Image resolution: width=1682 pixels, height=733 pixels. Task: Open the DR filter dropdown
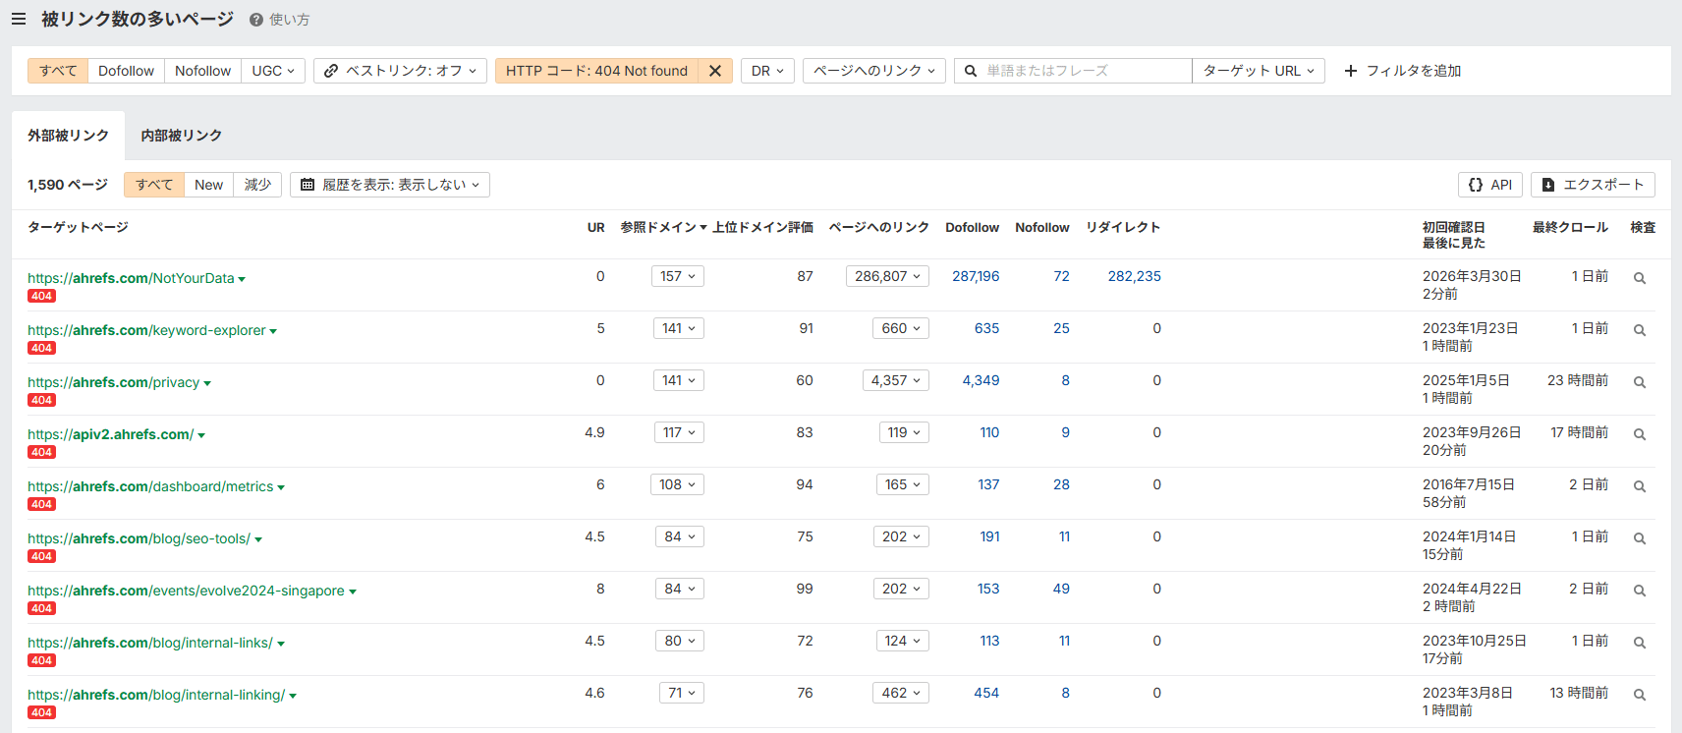pyautogui.click(x=767, y=71)
